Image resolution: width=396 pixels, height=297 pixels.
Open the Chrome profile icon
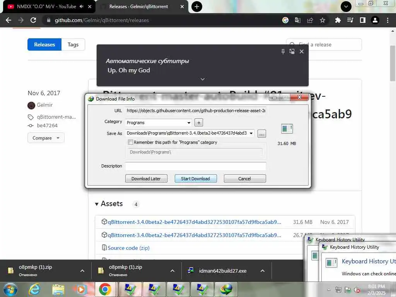pos(375,20)
